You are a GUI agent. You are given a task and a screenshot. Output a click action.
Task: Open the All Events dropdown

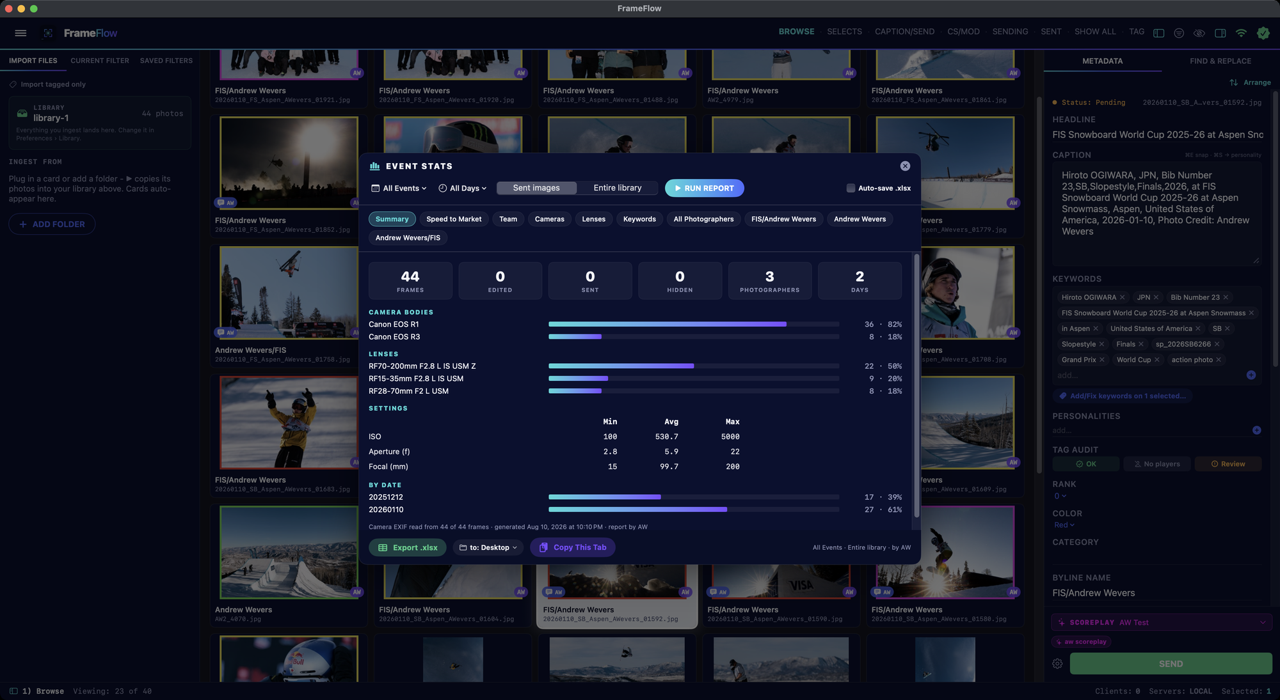click(399, 189)
